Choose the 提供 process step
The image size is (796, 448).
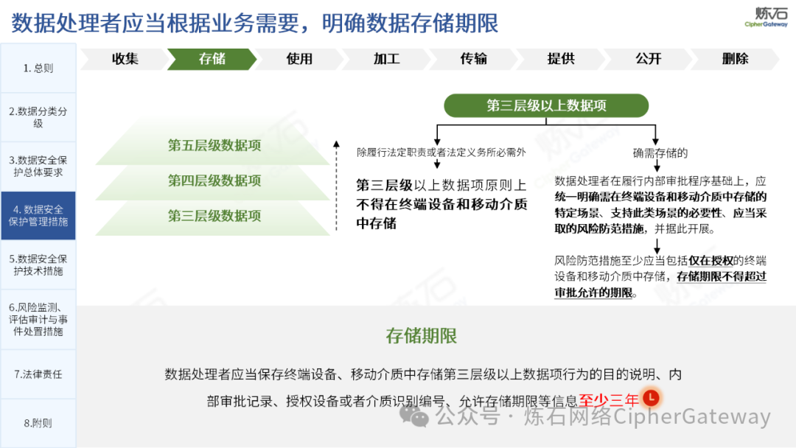point(561,59)
